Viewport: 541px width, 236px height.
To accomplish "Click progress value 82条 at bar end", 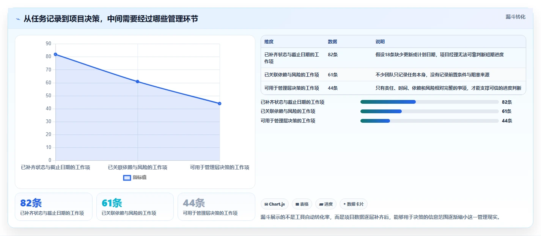I will (x=507, y=102).
